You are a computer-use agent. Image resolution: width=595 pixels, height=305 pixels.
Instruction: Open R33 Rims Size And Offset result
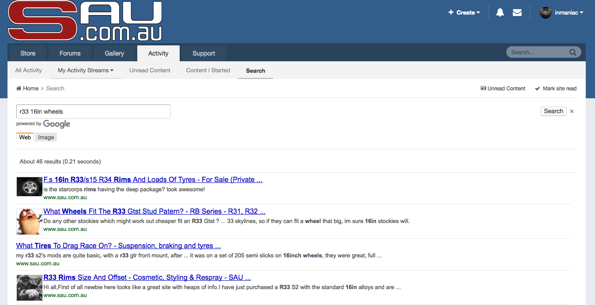147,278
